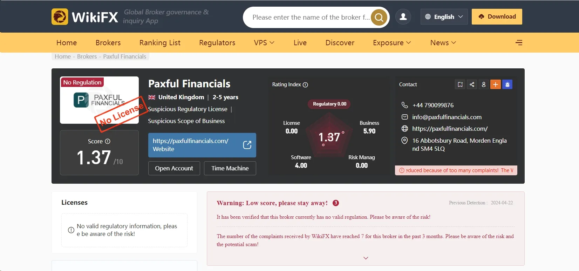
Task: Click the bookmark icon in Contact panel
Action: tap(460, 84)
